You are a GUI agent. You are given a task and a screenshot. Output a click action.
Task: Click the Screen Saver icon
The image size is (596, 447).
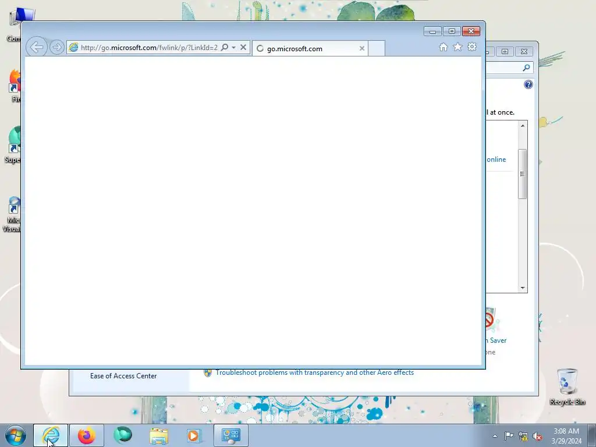(x=491, y=320)
